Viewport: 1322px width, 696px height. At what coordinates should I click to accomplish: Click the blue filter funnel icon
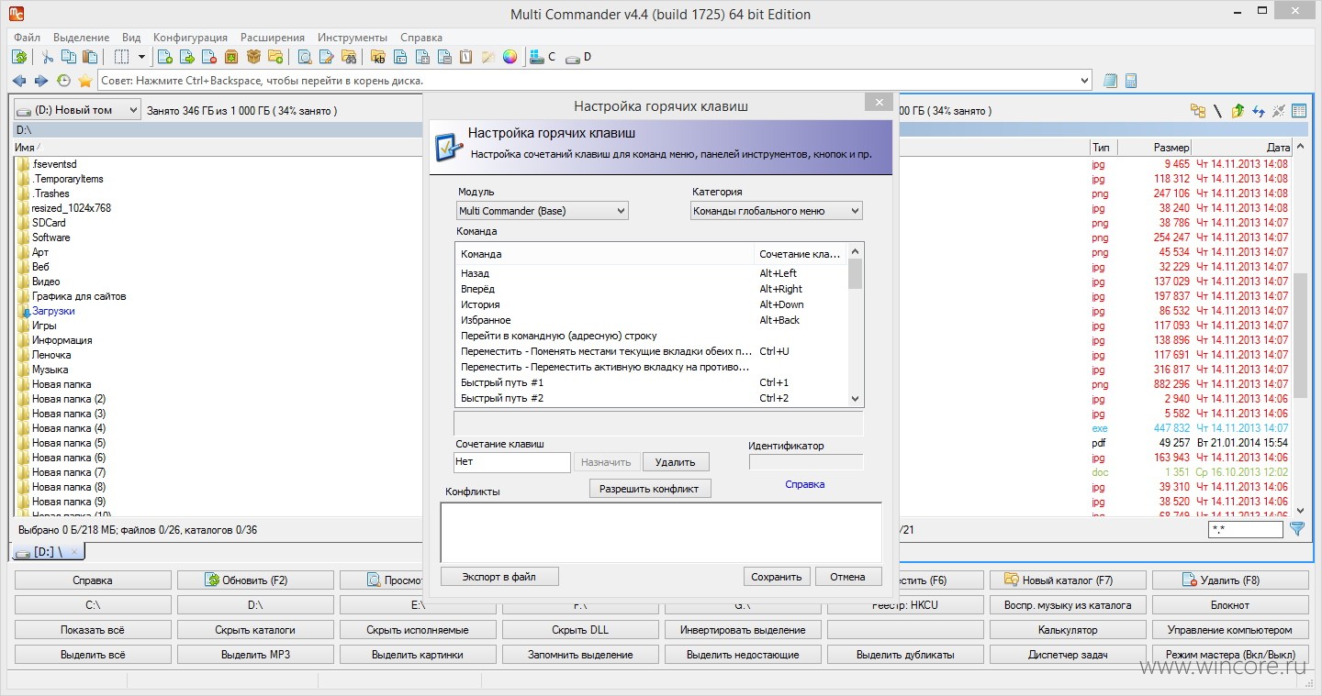1297,529
